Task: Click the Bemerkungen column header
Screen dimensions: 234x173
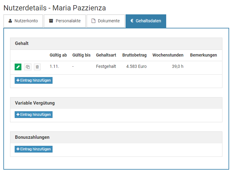Action: tap(203, 55)
